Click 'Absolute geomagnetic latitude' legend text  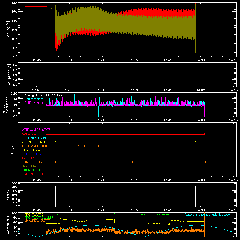[x=207, y=214]
